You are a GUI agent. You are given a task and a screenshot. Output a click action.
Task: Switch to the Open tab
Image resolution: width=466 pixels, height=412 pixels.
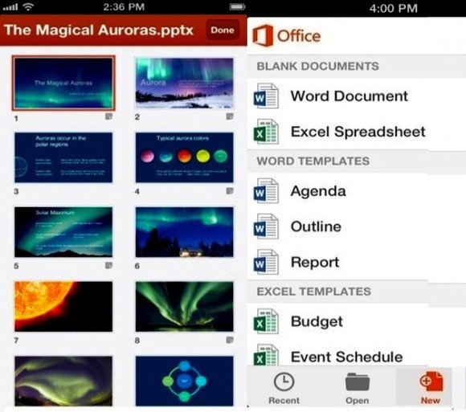pyautogui.click(x=358, y=388)
